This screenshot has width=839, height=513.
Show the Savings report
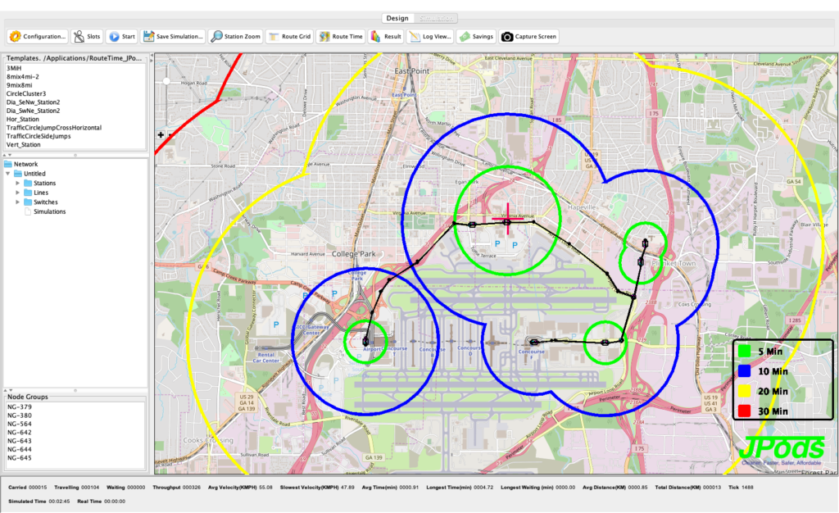pos(476,36)
